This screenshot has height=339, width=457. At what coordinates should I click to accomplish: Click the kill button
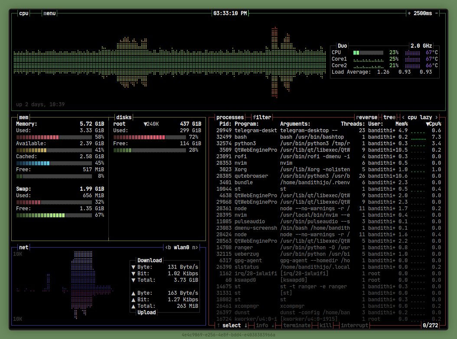(326, 326)
